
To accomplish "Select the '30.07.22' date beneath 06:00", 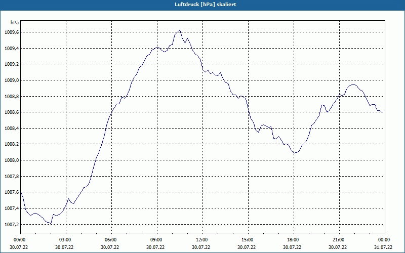I will pyautogui.click(x=110, y=247).
